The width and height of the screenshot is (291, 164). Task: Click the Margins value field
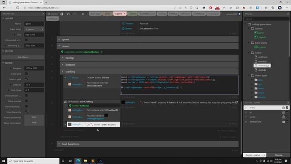coord(34,68)
